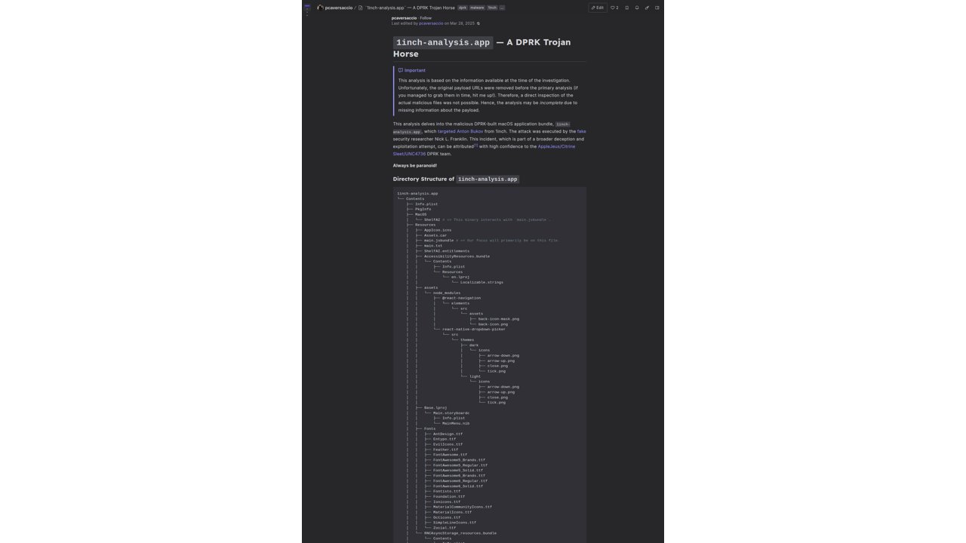View revision history icon after the edit date
Screen dimensions: 966x543
478,23
